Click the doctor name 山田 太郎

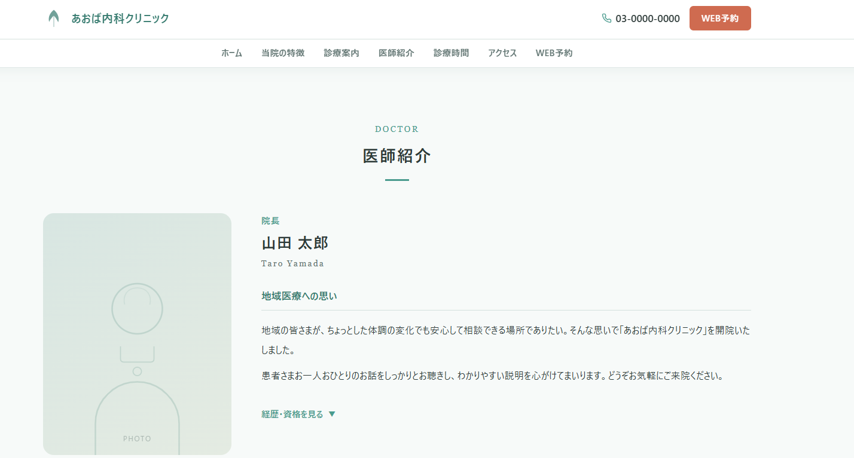[x=295, y=243]
